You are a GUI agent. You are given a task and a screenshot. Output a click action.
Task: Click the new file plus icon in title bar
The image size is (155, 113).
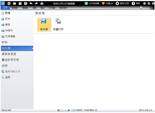pos(9,4)
